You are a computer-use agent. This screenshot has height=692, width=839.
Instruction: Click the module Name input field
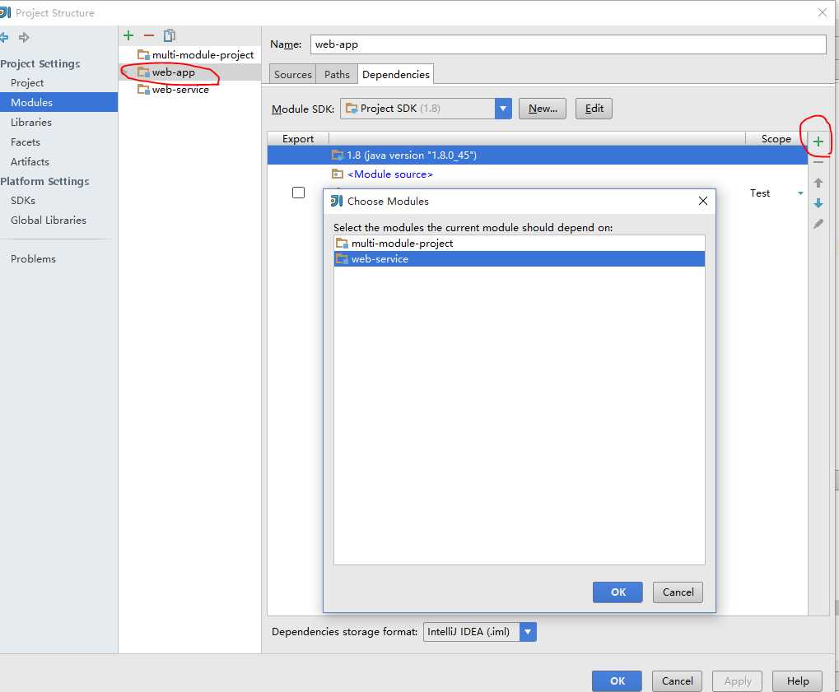(x=568, y=44)
